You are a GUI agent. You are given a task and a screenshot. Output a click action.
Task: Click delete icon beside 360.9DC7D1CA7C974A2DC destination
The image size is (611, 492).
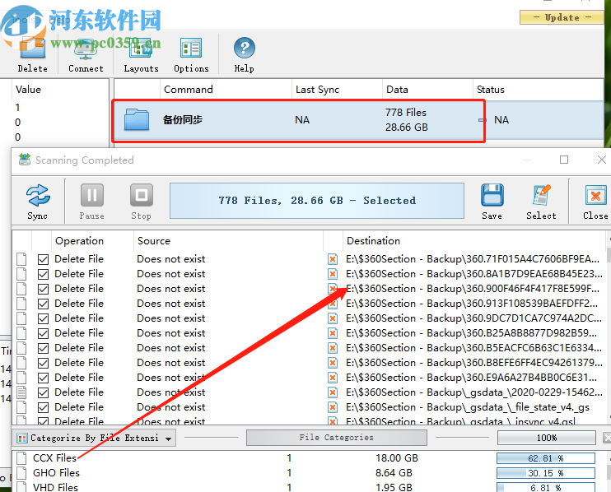tap(333, 318)
